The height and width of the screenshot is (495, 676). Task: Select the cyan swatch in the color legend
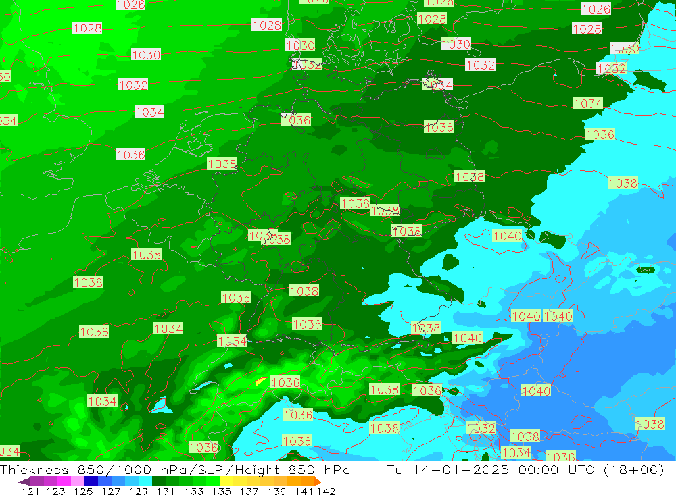click(145, 481)
